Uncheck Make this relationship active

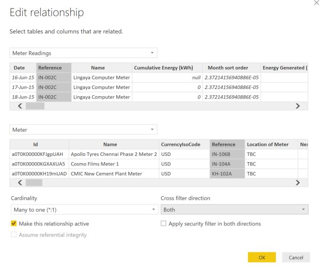[x=13, y=224]
